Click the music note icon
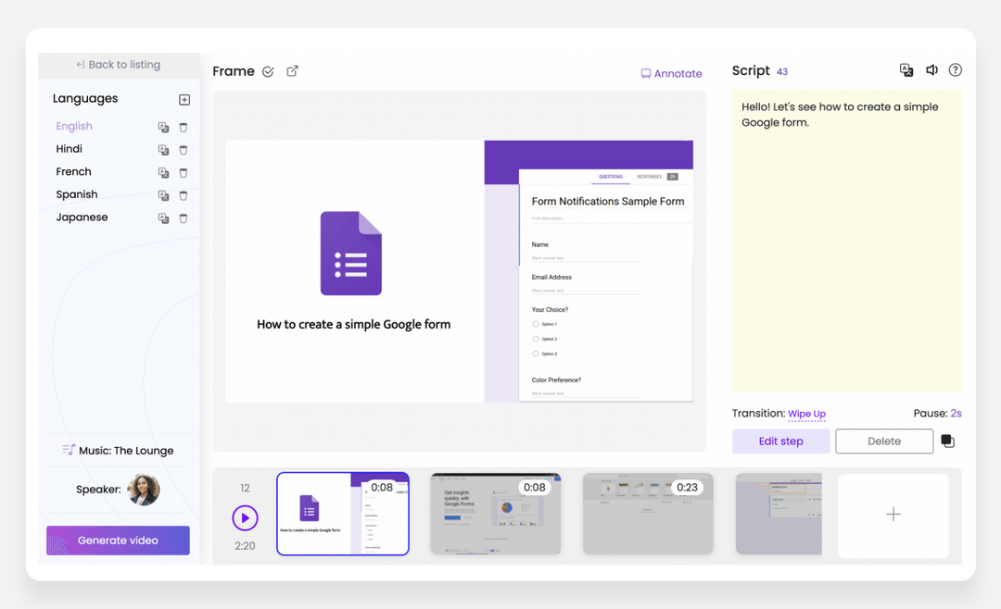1001x609 pixels. point(69,450)
